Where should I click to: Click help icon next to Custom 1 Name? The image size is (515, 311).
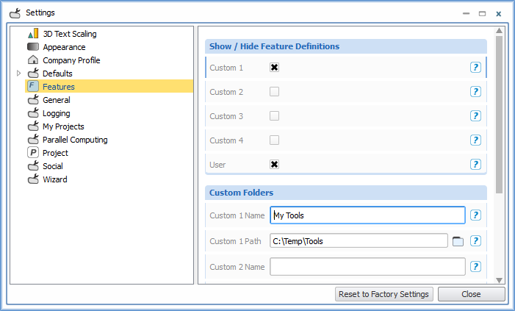pyautogui.click(x=475, y=215)
